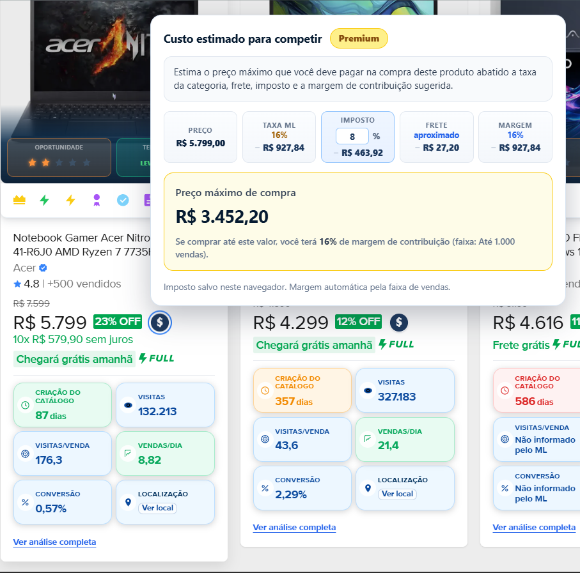Screen dimensions: 580x573
Task: Open Ver análise completa for R$ 4.616 product
Action: 534,528
